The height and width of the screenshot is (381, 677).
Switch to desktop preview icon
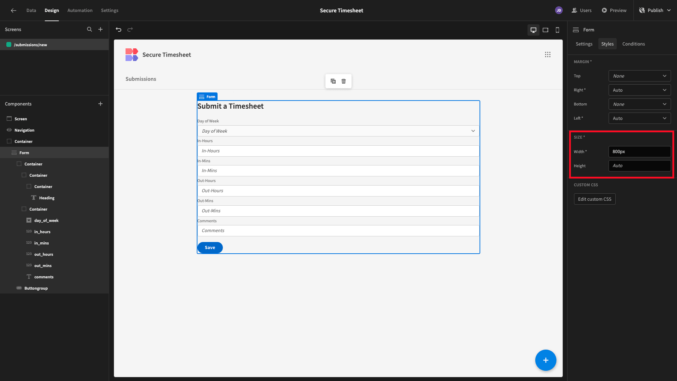coord(533,30)
